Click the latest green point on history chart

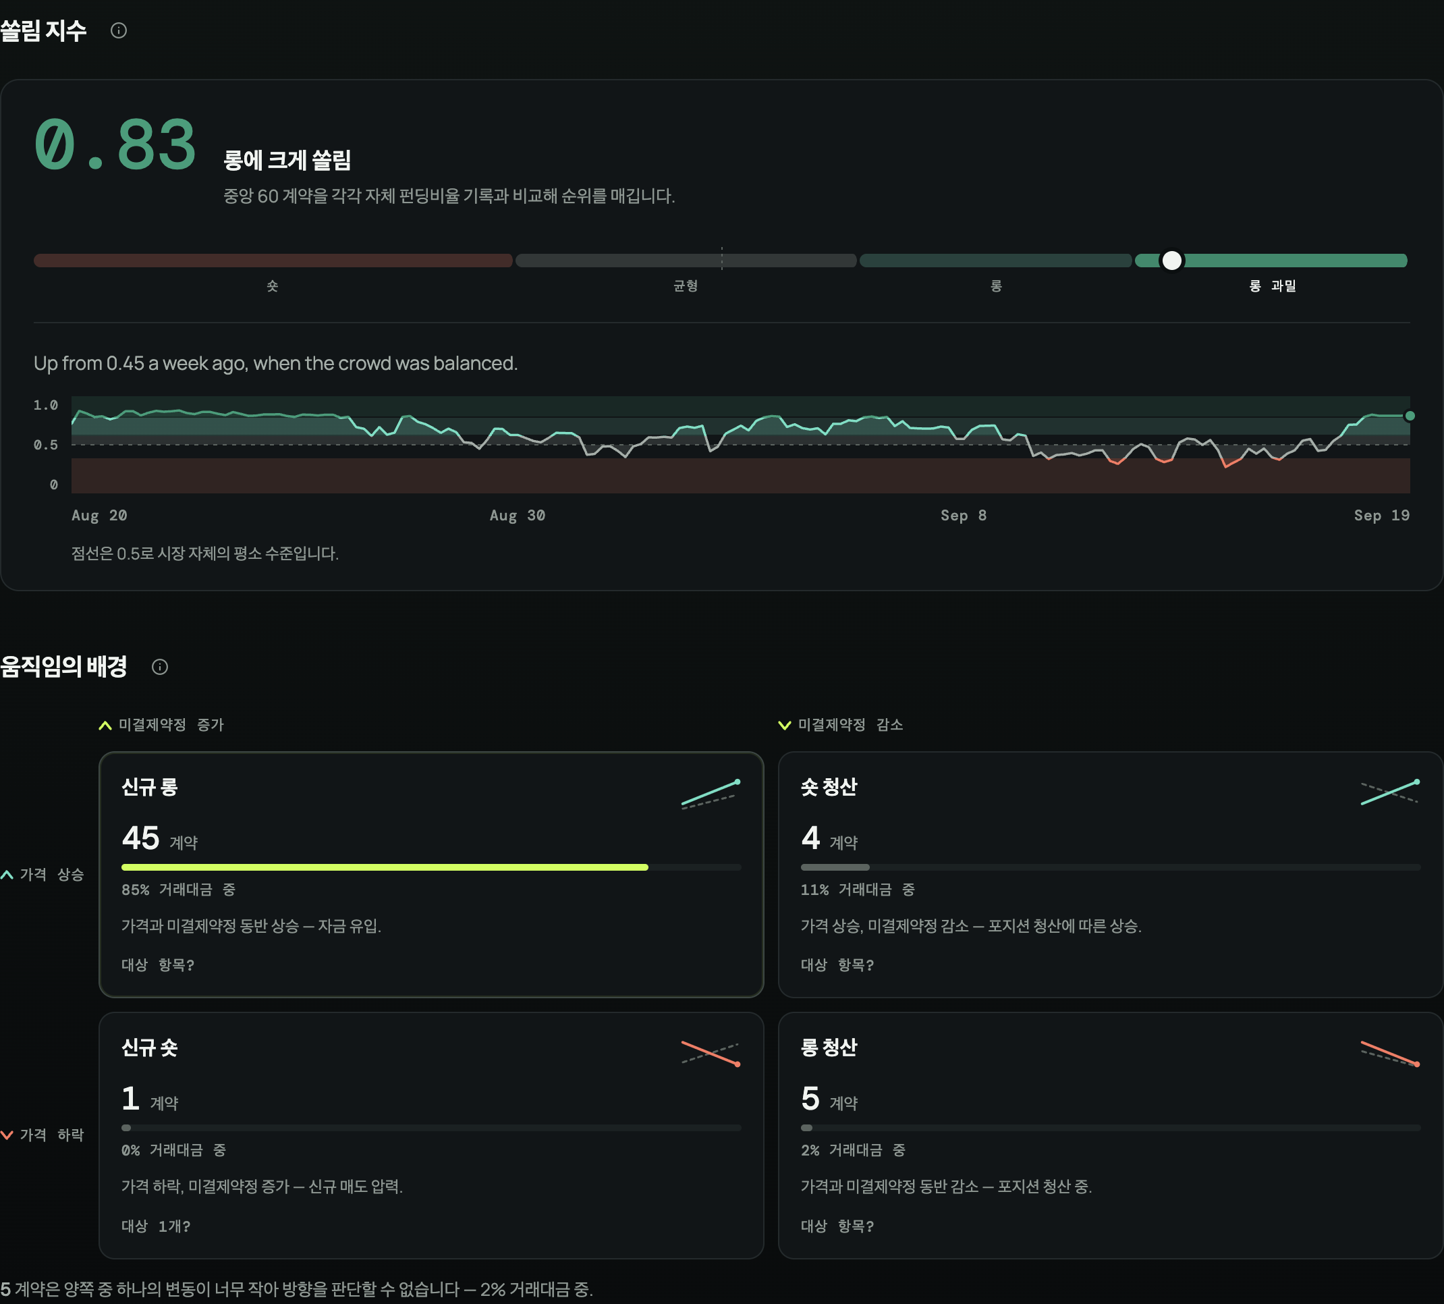tap(1410, 416)
